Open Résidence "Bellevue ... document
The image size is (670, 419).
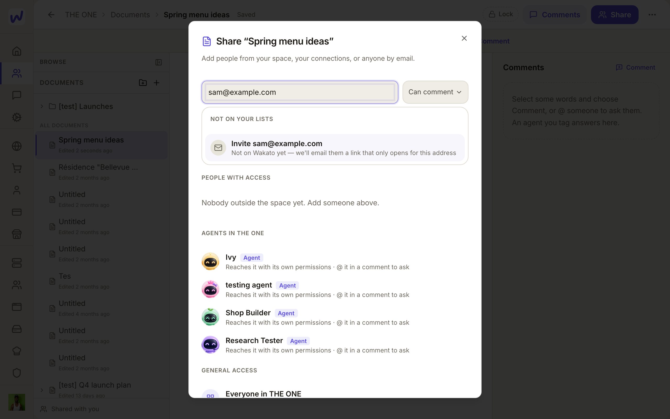click(102, 172)
